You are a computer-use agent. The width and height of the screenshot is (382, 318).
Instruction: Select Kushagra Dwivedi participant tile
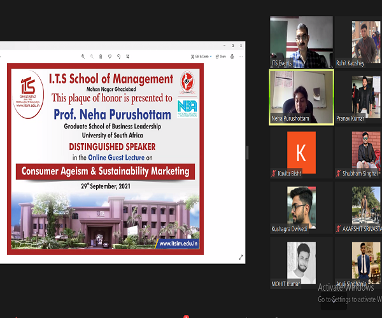pos(301,207)
